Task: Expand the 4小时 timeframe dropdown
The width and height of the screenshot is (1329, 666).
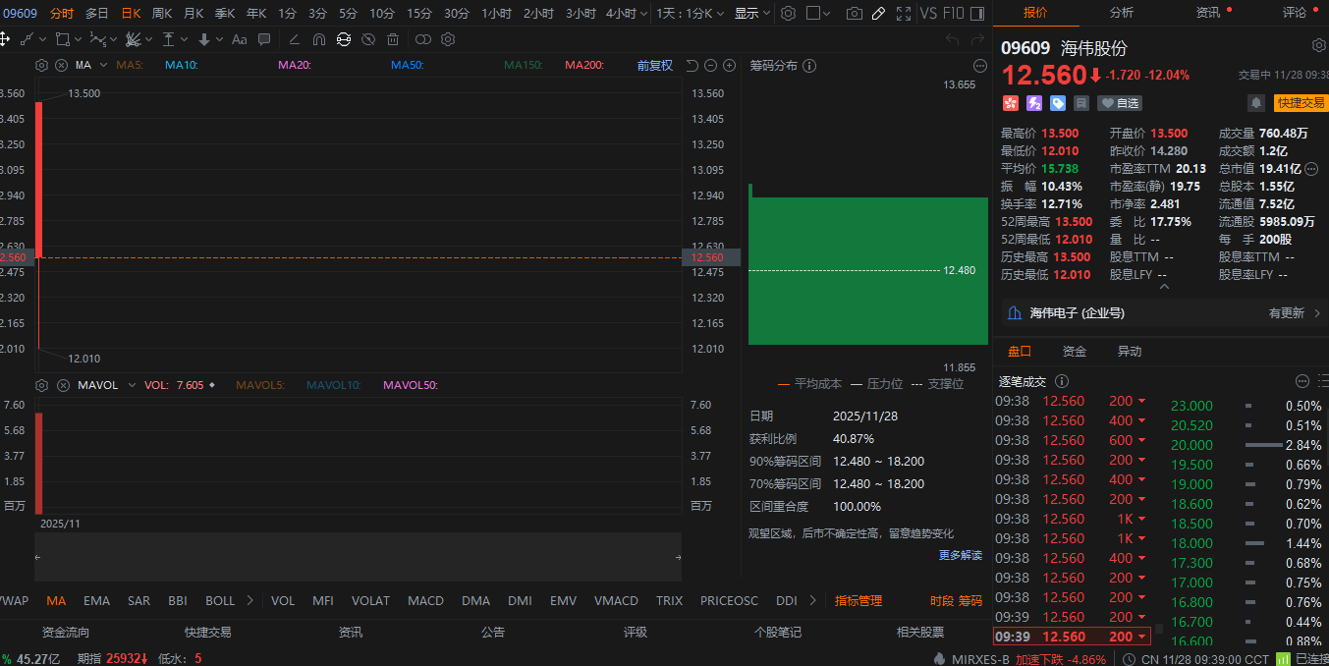Action: click(x=643, y=14)
